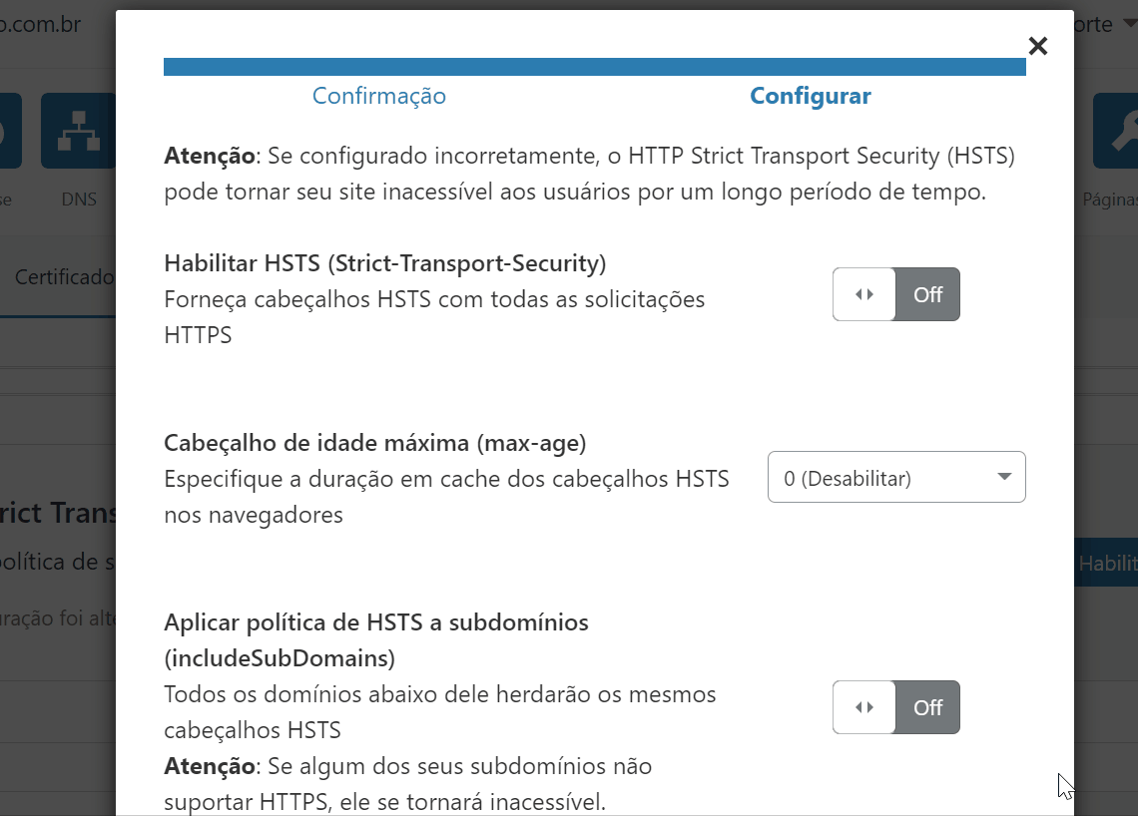
Task: Open the DNS network icon
Action: click(79, 131)
